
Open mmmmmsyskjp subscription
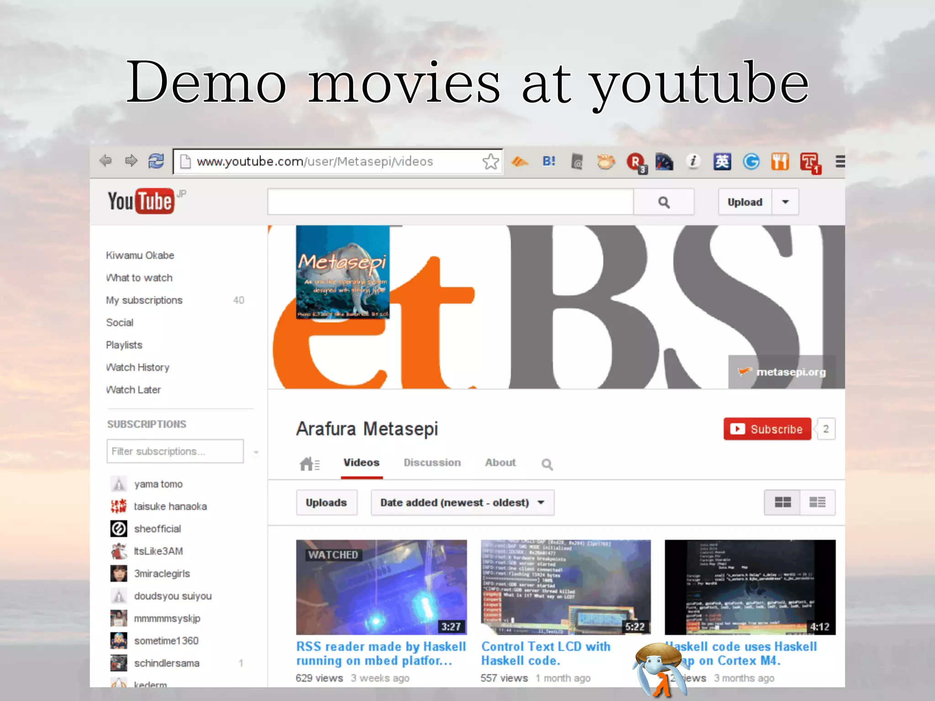click(x=167, y=618)
